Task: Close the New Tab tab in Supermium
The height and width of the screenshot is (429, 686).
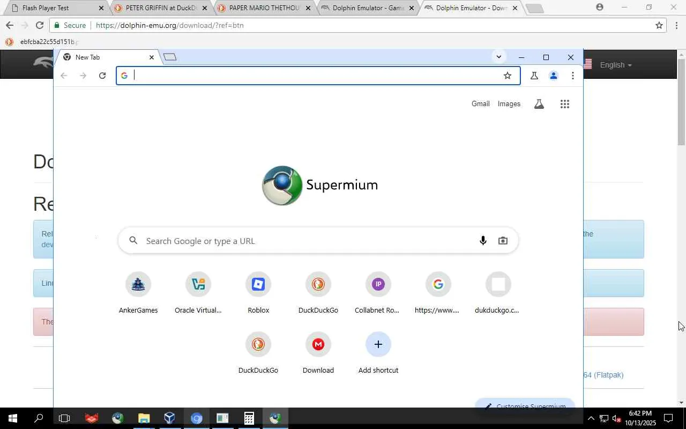Action: click(x=152, y=57)
